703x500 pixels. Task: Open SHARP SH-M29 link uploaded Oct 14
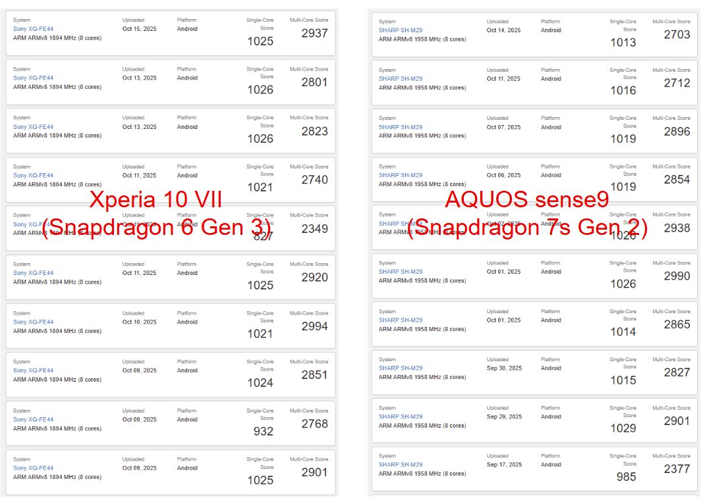click(x=401, y=30)
